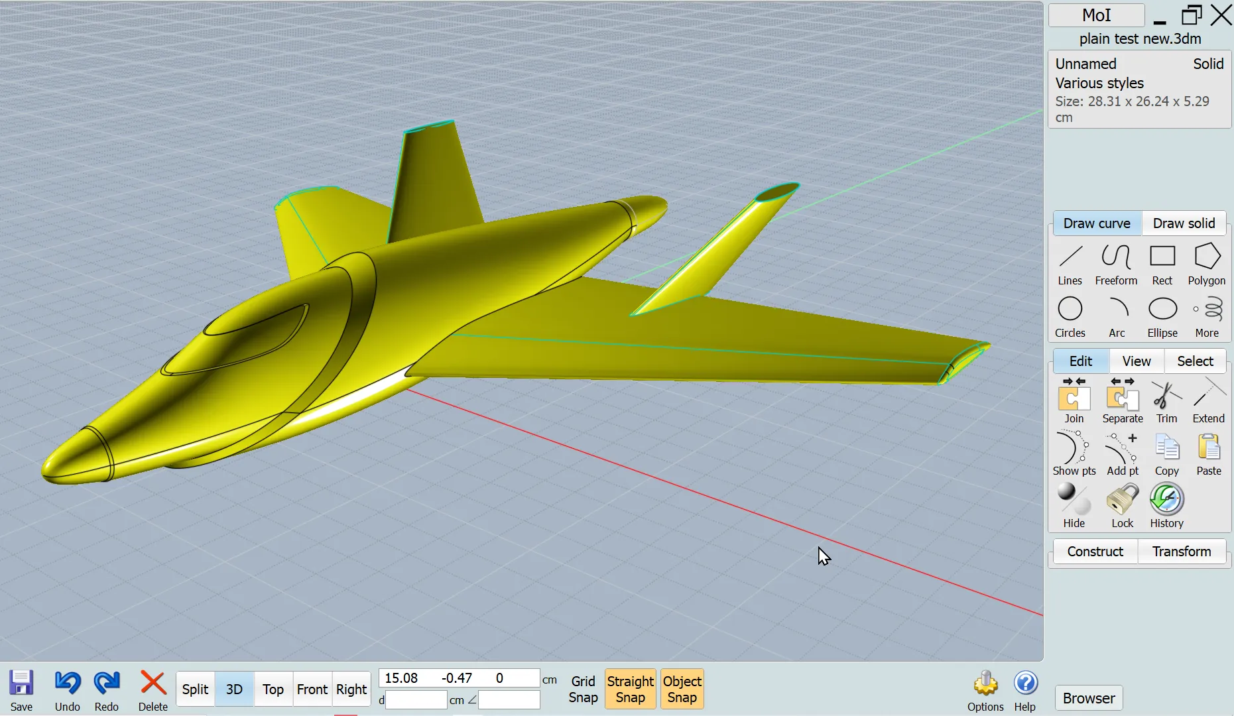Screen dimensions: 1234x716
Task: Open the Options dialog
Action: (x=985, y=691)
